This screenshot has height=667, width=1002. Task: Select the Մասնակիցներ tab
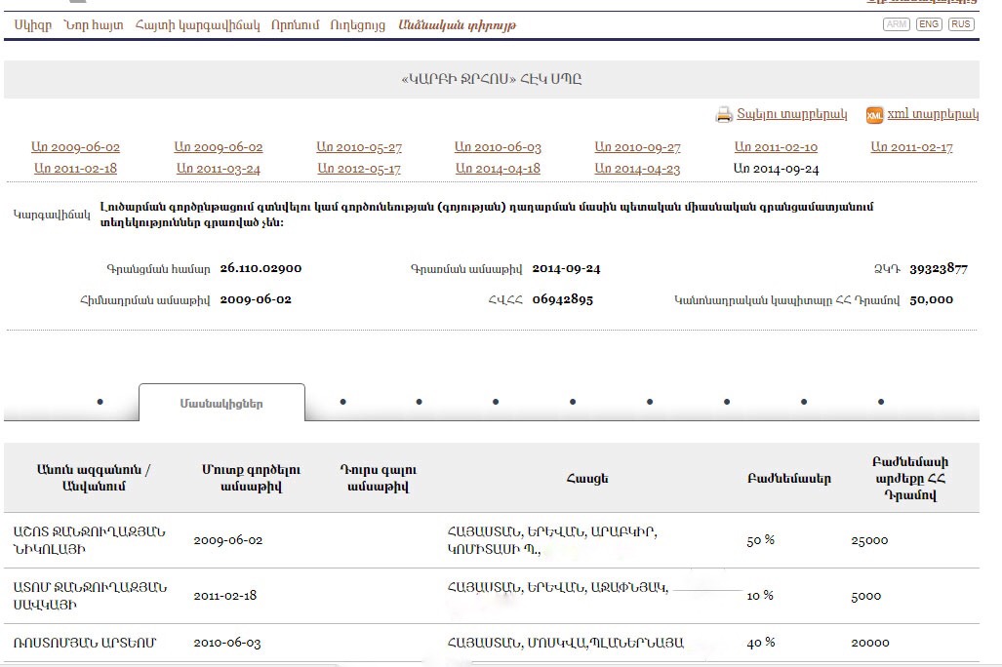coord(221,403)
